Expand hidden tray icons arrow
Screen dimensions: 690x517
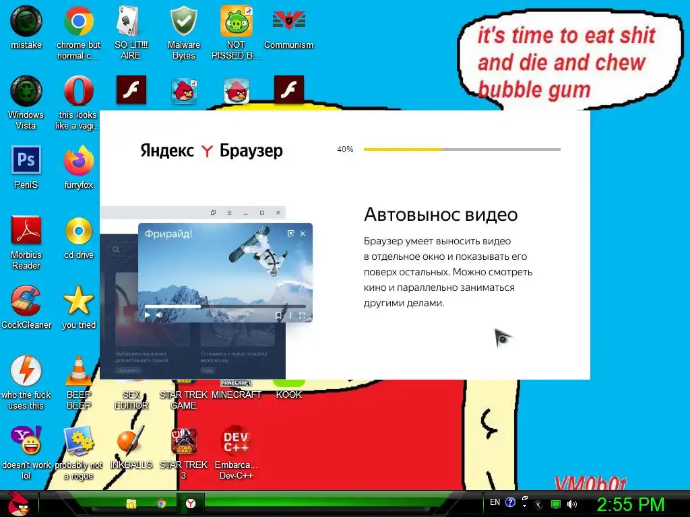(x=538, y=505)
